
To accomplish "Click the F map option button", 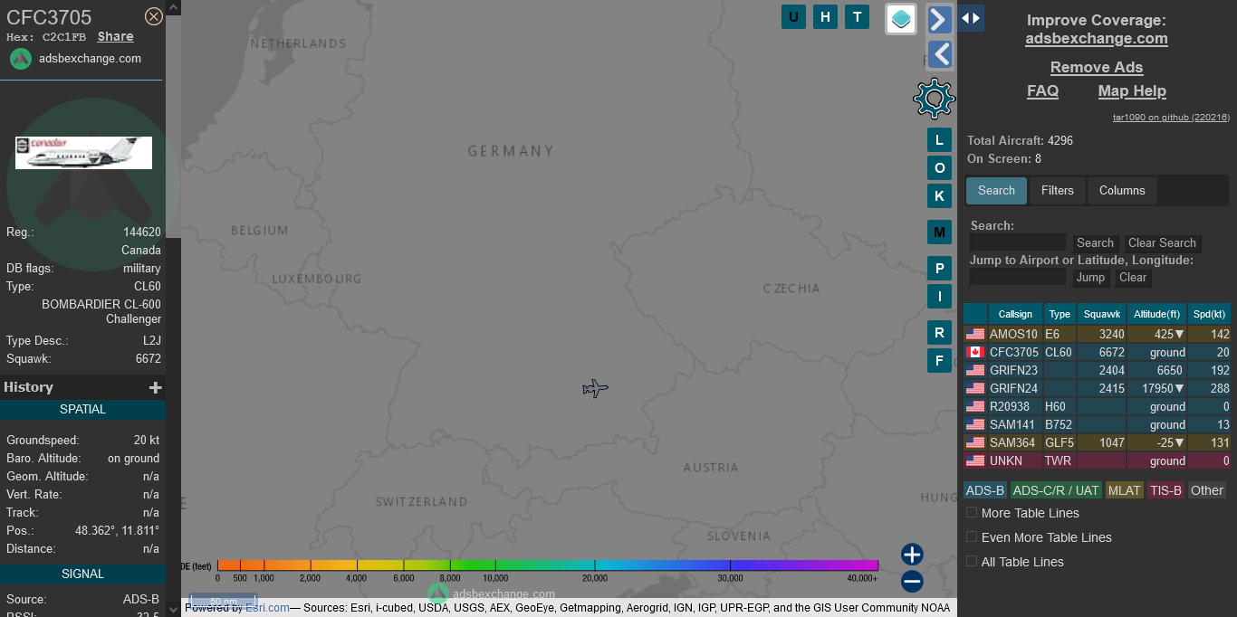I will point(939,361).
